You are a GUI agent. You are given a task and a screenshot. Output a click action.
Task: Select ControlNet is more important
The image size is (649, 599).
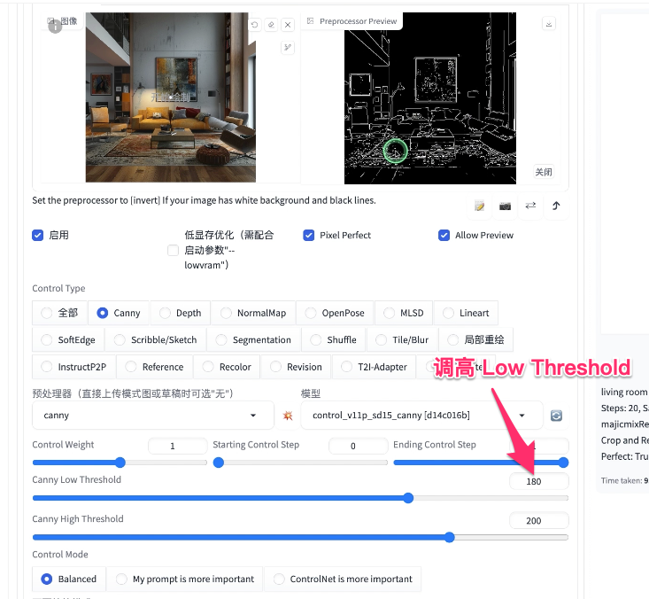(343, 579)
